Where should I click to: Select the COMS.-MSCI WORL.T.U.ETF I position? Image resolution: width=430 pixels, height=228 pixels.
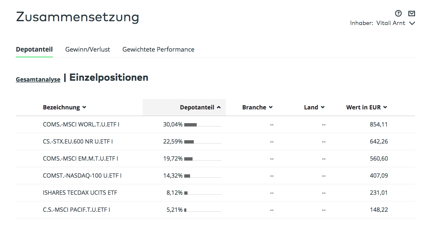click(81, 124)
